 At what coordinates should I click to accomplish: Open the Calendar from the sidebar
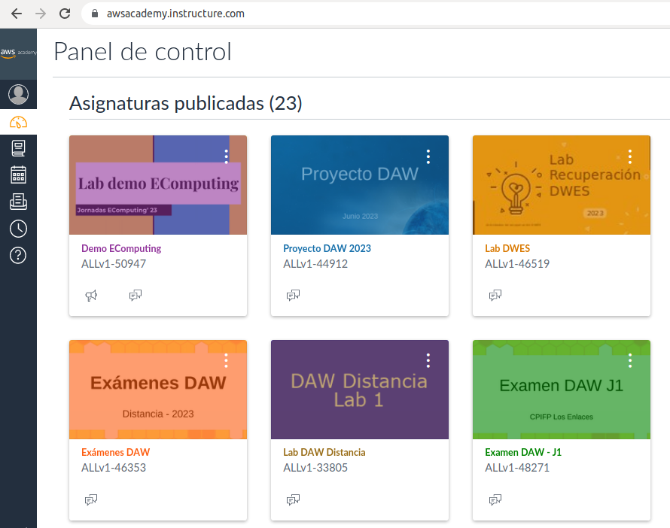(18, 174)
